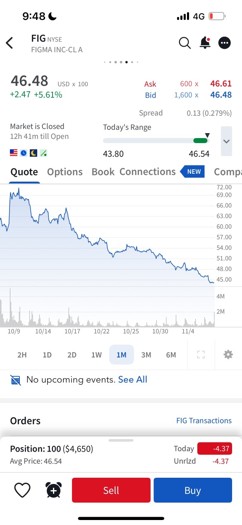The width and height of the screenshot is (242, 525).
Task: Open the chart settings gear
Action: point(227,355)
